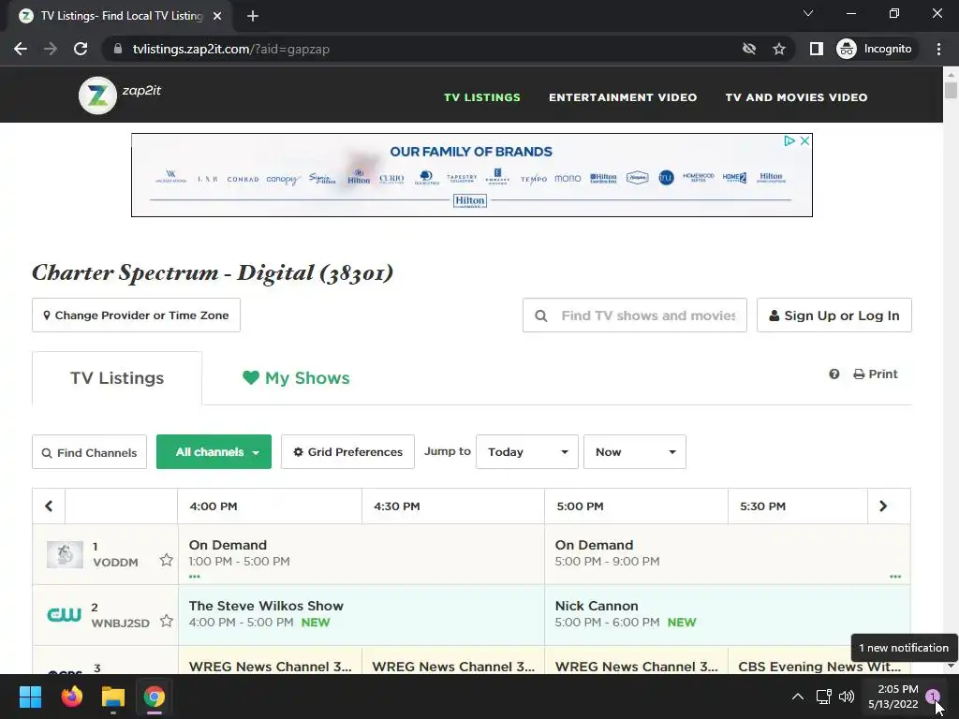Launch Firefox from taskbar

(71, 697)
